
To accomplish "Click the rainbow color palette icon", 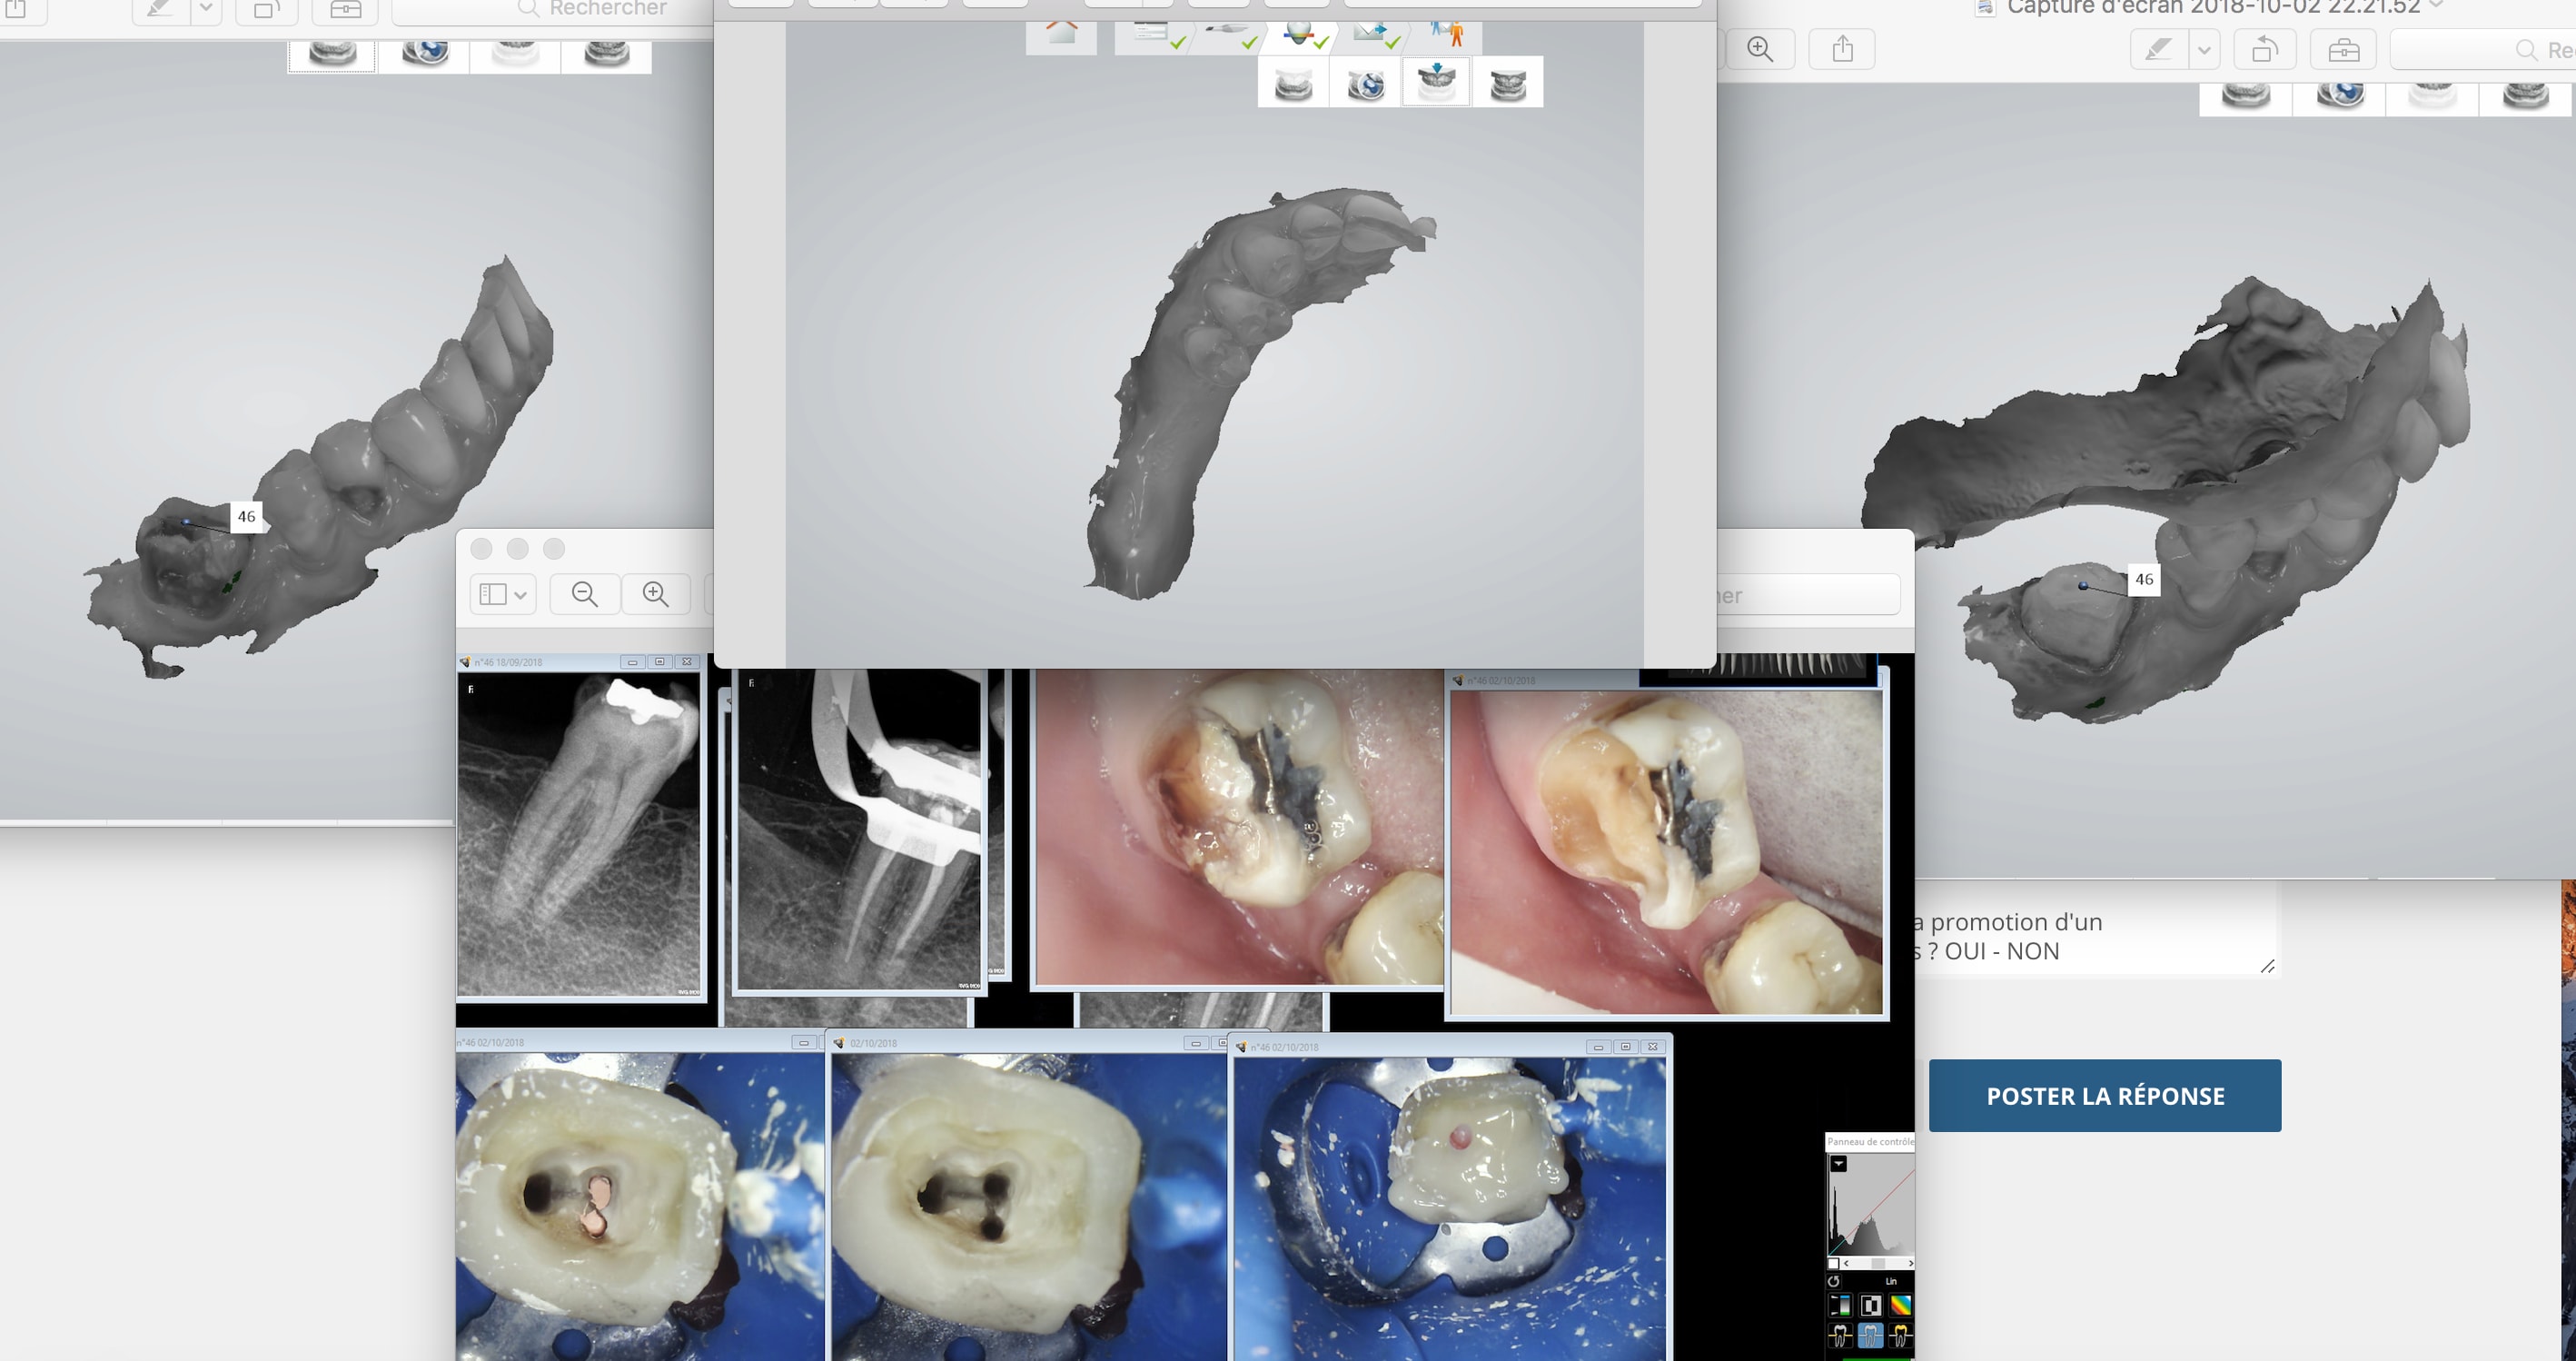I will tap(1900, 1305).
